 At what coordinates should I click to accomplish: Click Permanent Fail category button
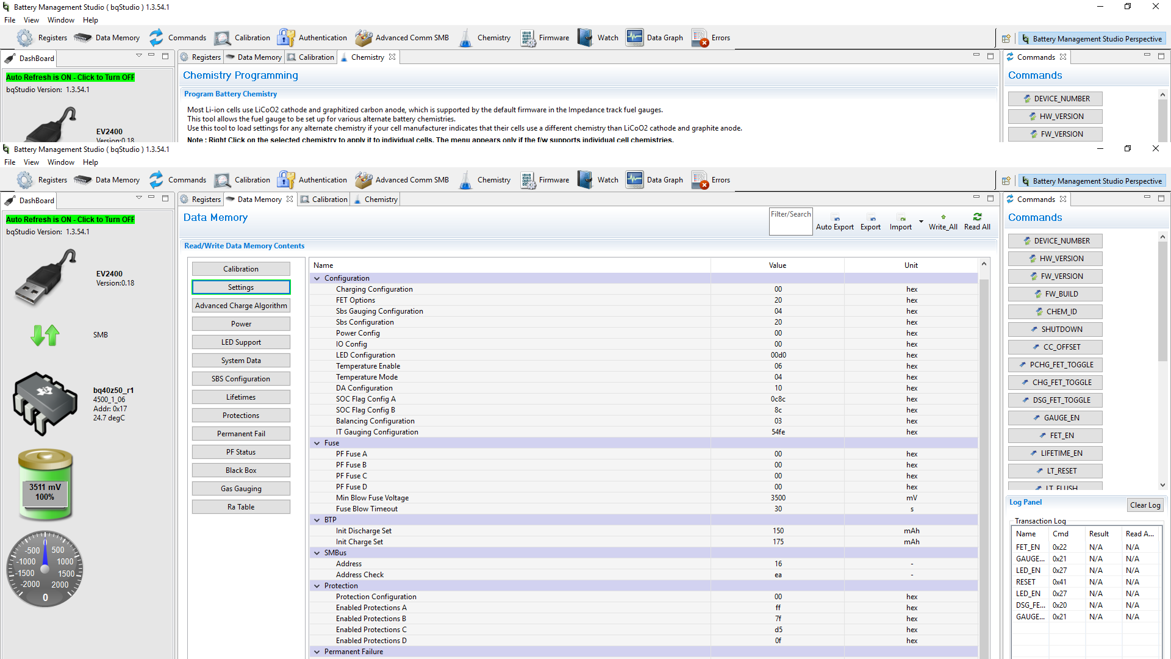point(241,434)
